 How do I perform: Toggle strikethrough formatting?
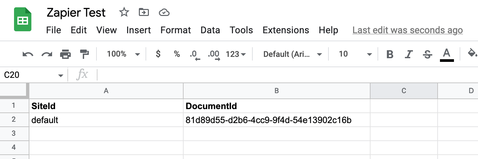point(427,54)
